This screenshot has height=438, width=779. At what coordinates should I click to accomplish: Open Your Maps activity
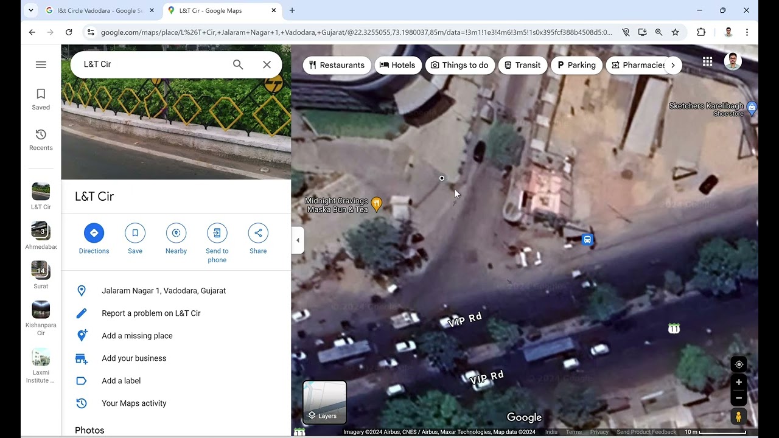[176, 403]
